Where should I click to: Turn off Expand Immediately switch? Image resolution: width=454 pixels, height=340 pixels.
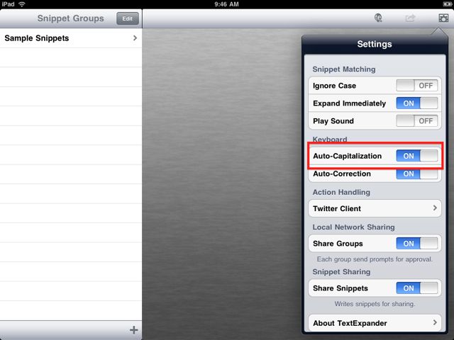pos(417,103)
